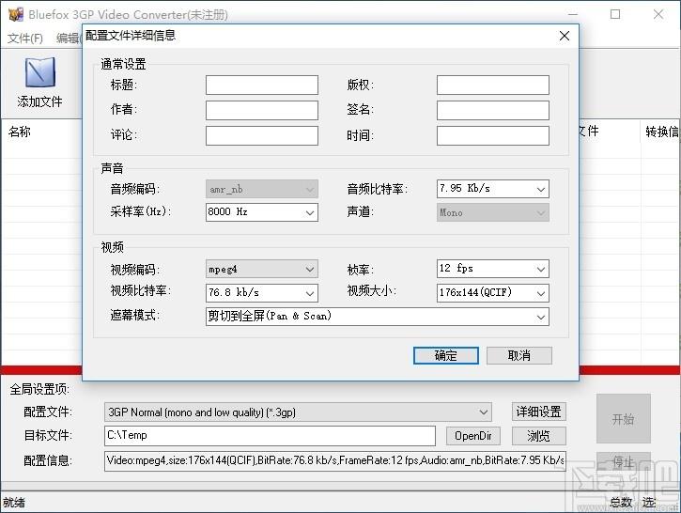The width and height of the screenshot is (681, 513).
Task: Click the 开始 start button
Action: click(x=624, y=419)
